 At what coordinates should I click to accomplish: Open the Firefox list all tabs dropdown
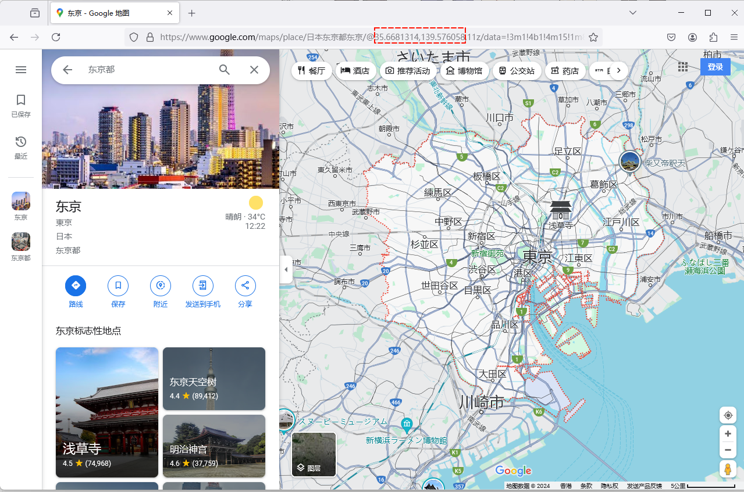[x=633, y=13]
